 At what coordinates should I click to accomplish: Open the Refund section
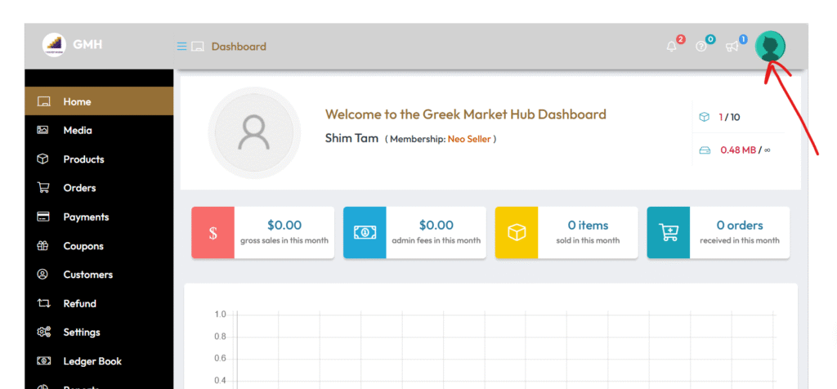coord(79,303)
